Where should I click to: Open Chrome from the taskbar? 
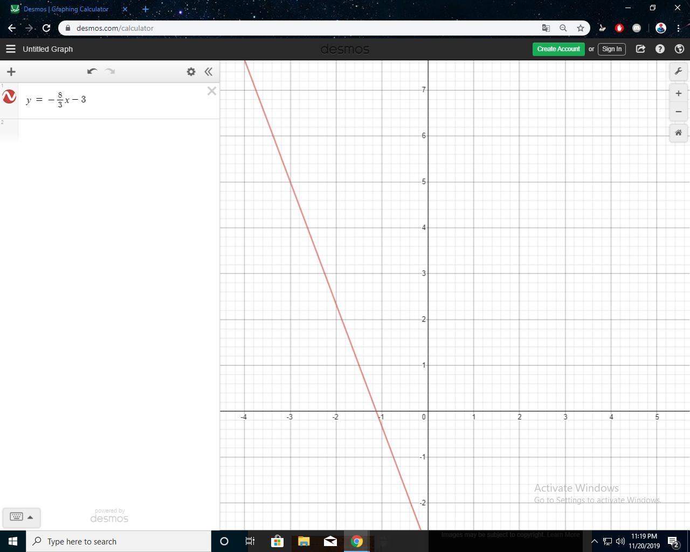[x=357, y=541]
